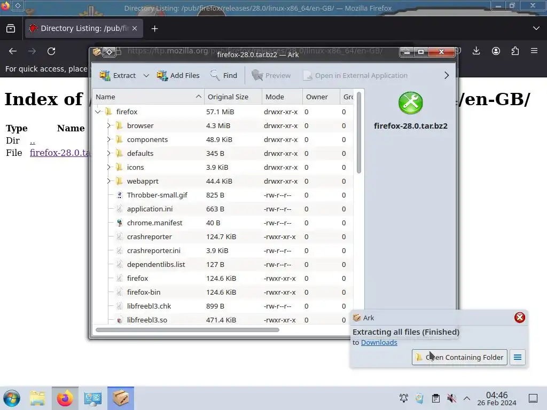Open system settings taskbar icon
The image size is (547, 410).
92,398
